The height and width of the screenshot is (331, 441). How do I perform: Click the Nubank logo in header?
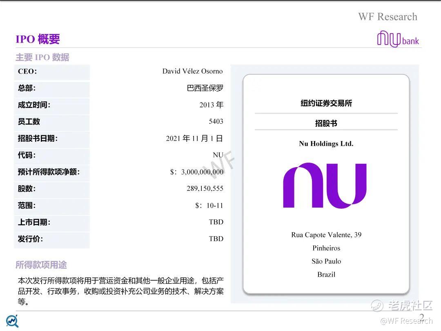click(398, 39)
